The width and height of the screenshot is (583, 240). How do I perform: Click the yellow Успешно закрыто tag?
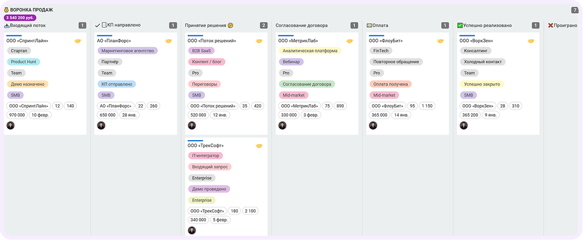pyautogui.click(x=482, y=84)
